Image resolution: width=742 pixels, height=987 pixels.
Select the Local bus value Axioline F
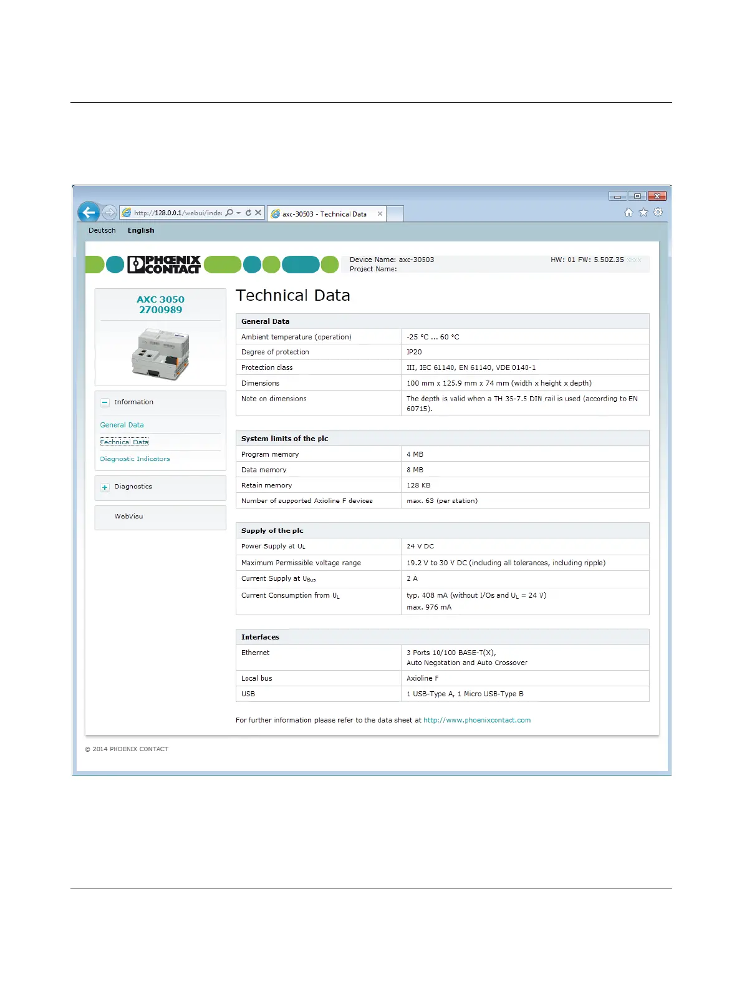pos(423,678)
